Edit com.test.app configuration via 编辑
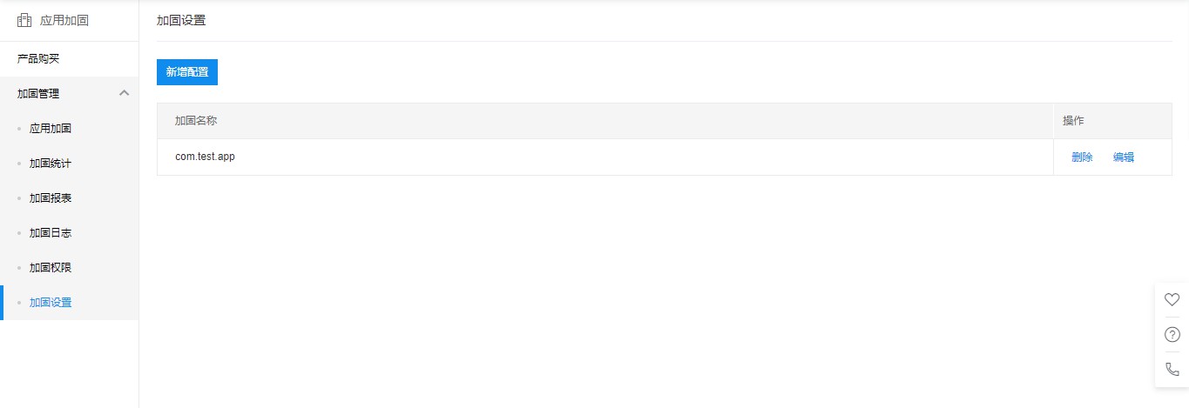Viewport: 1189px width, 408px height. (x=1124, y=157)
